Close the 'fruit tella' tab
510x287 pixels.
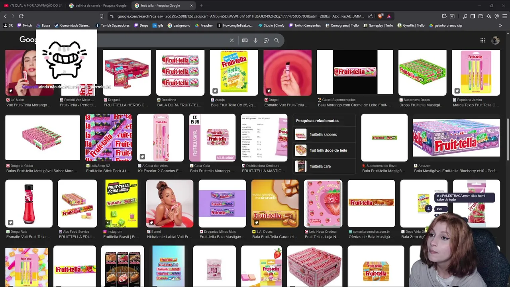click(x=192, y=6)
